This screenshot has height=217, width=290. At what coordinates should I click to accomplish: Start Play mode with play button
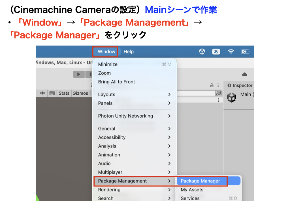click(x=79, y=74)
